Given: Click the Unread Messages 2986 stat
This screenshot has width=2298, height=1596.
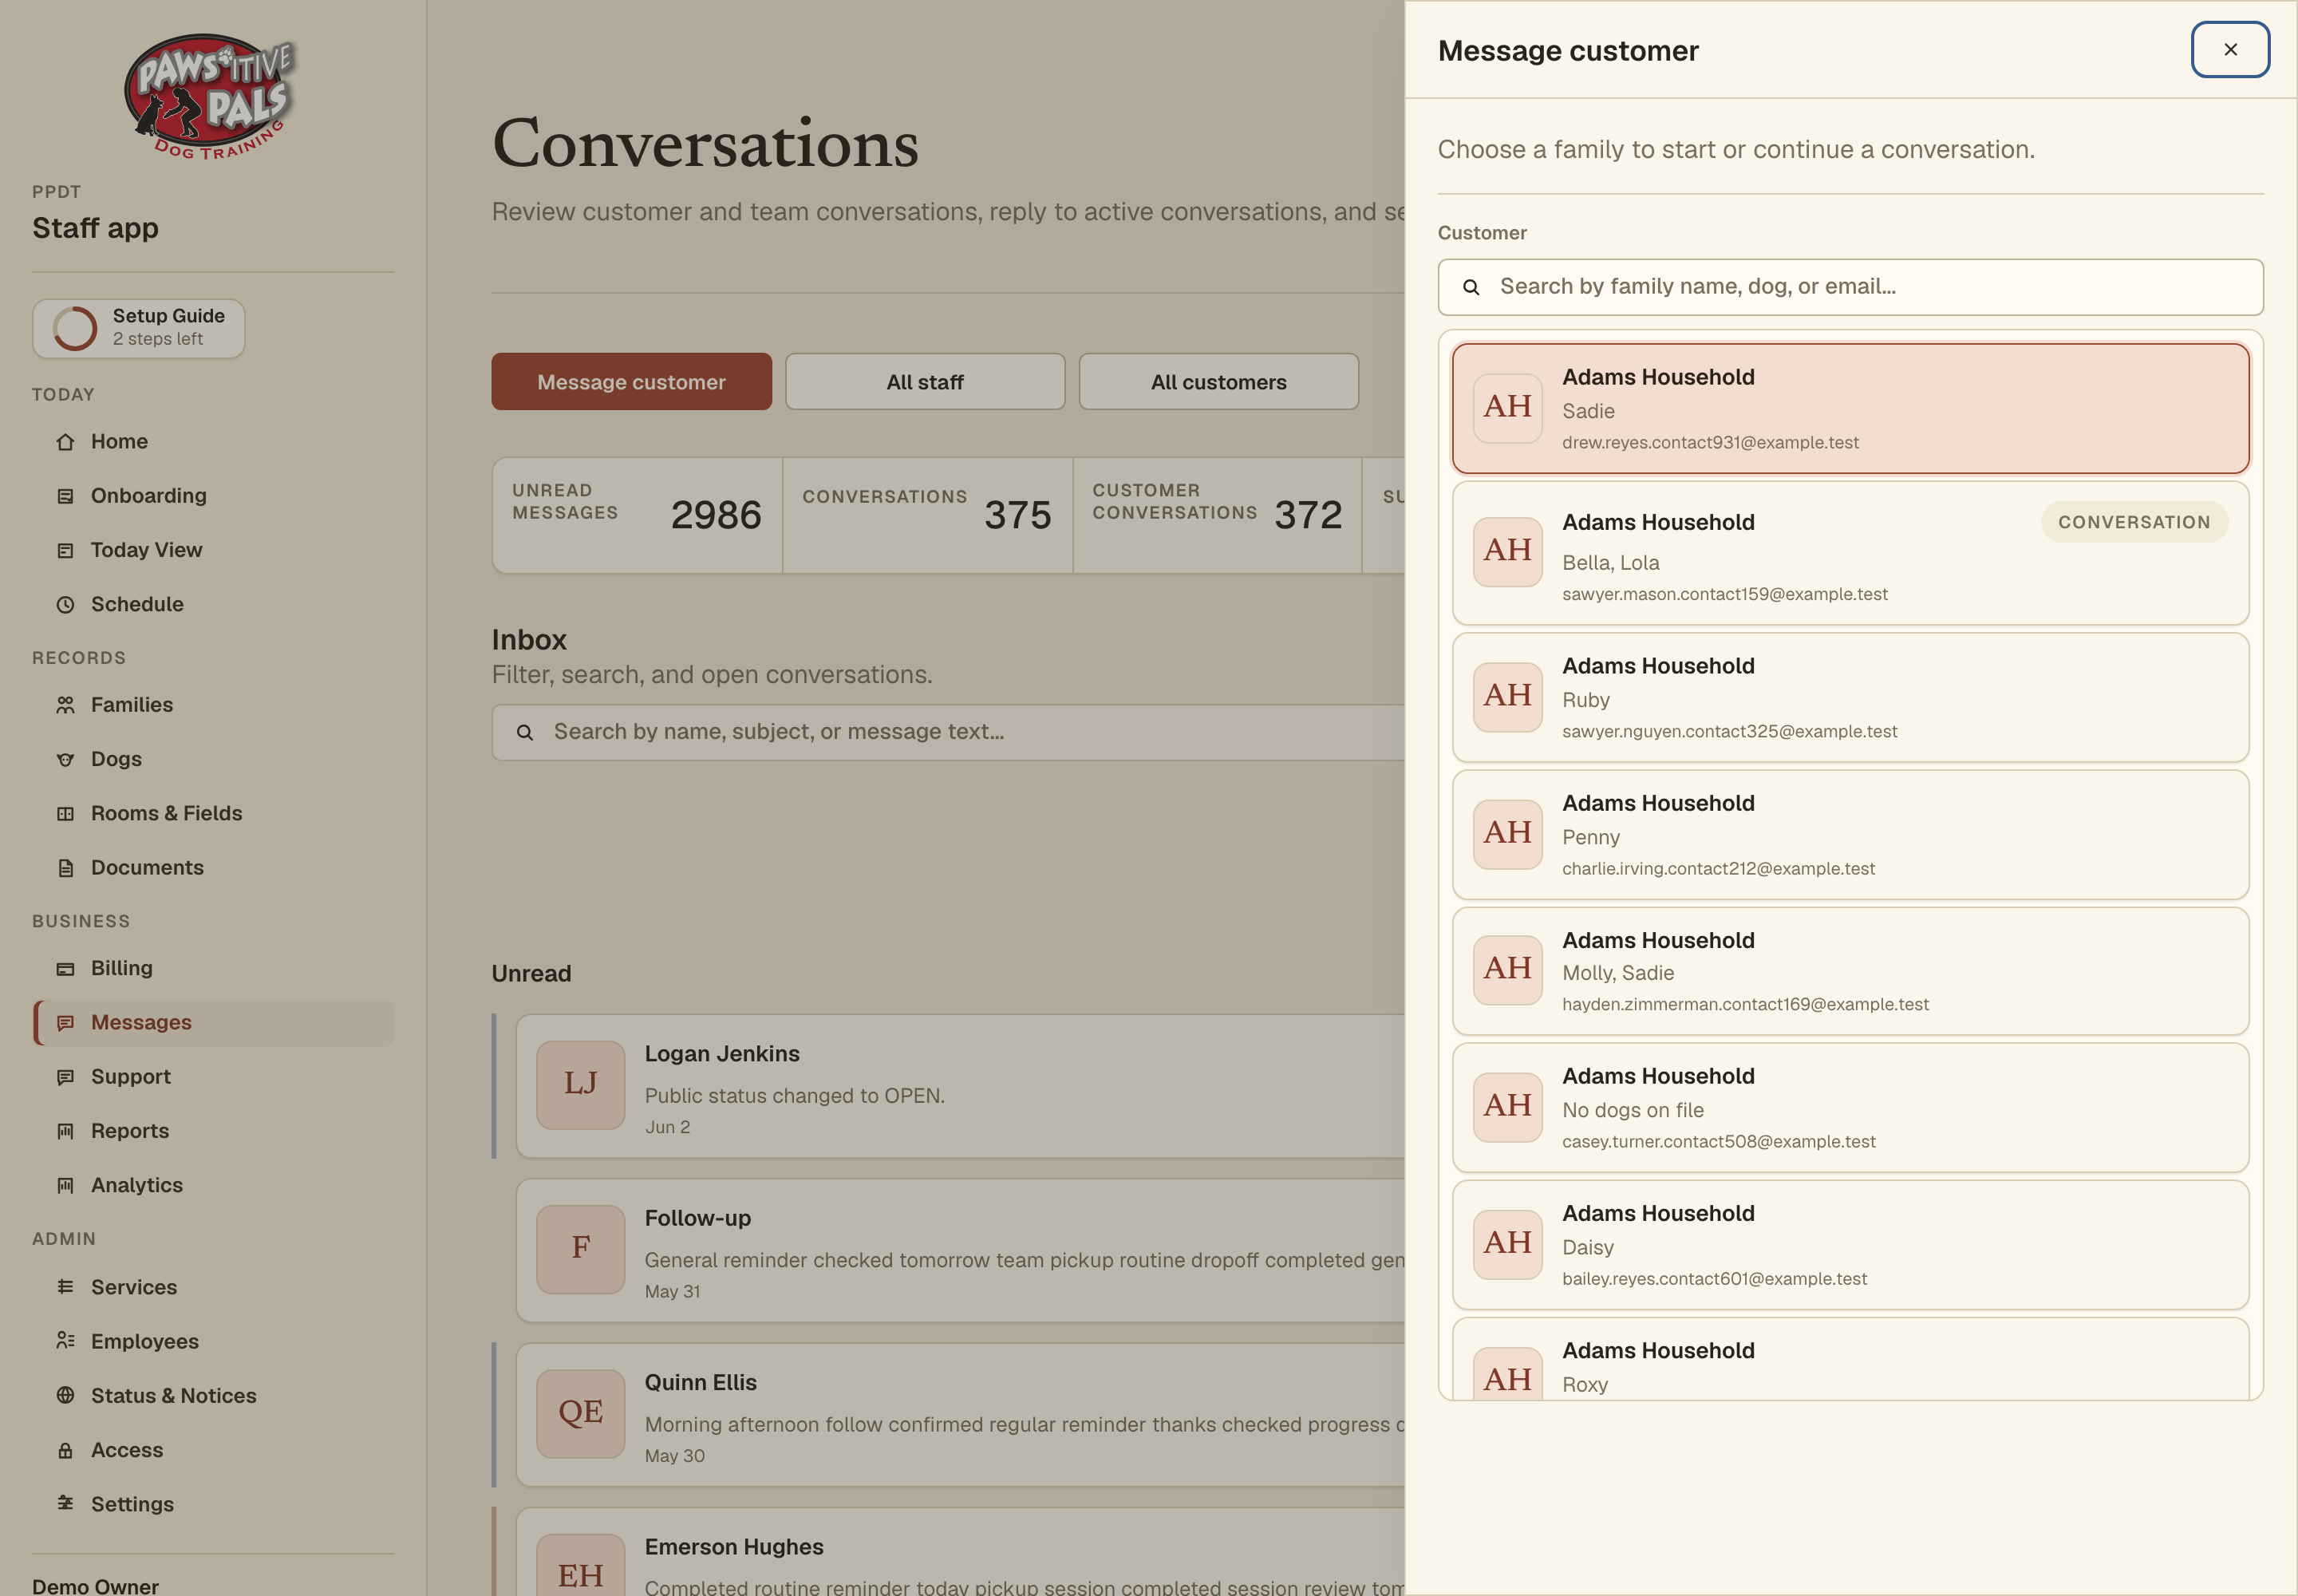Looking at the screenshot, I should click(637, 516).
